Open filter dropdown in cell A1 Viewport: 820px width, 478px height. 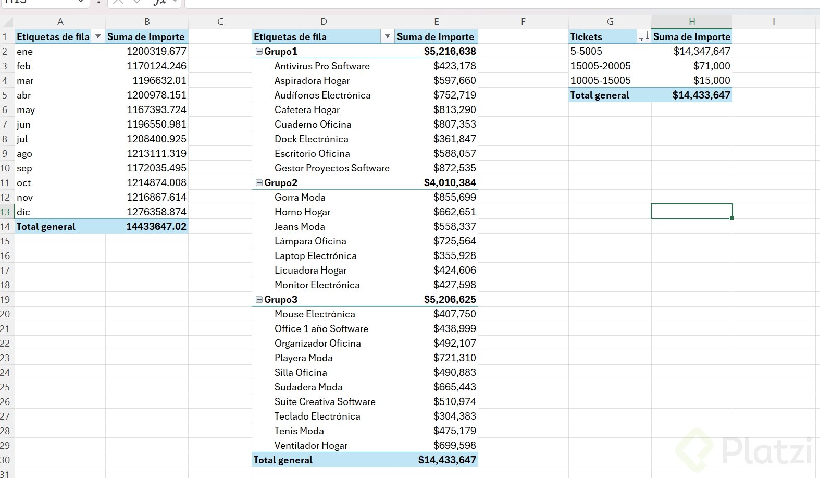click(97, 36)
